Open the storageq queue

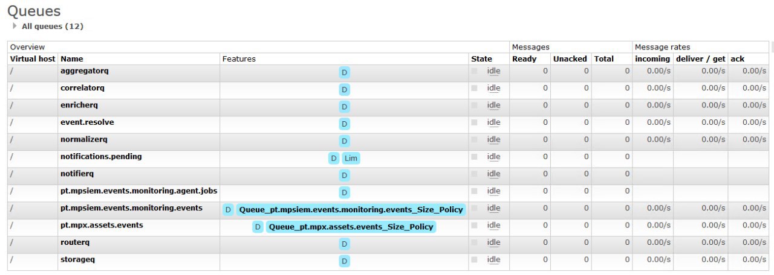click(78, 259)
